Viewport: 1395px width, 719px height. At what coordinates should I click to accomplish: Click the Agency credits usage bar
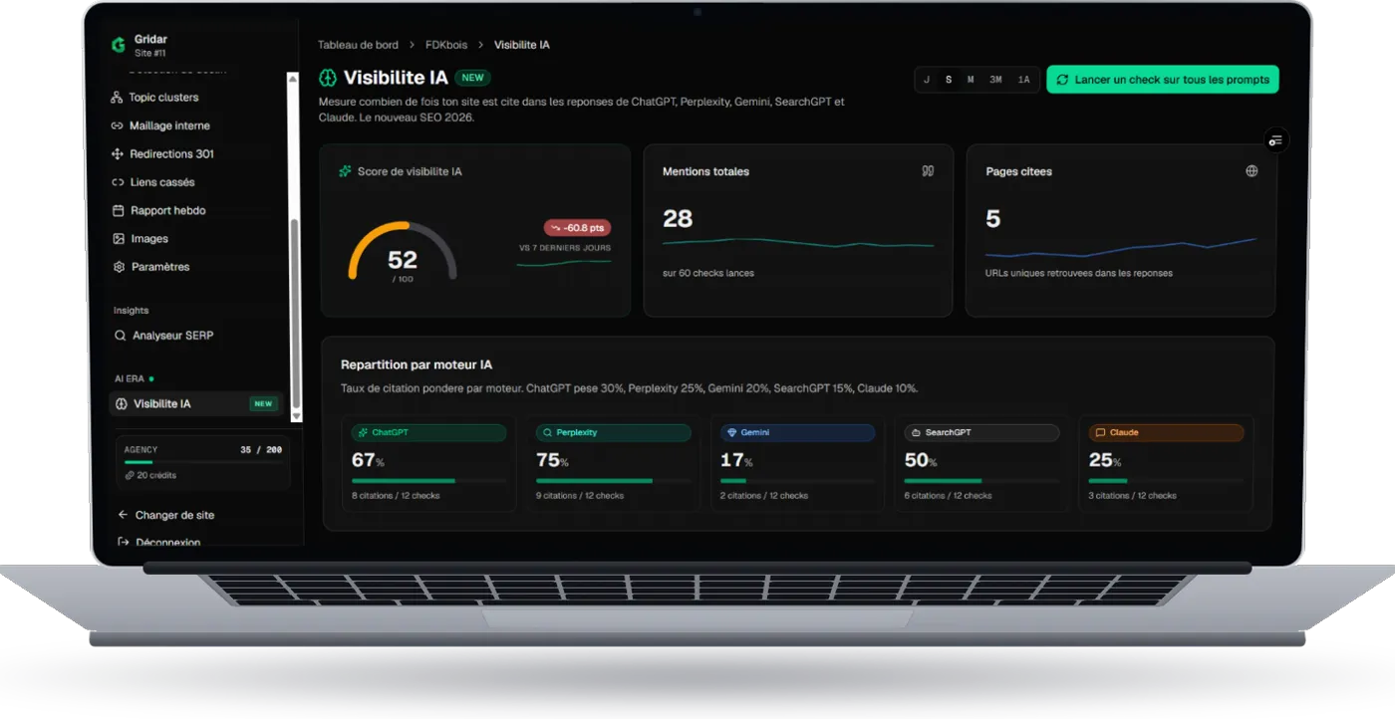click(203, 462)
